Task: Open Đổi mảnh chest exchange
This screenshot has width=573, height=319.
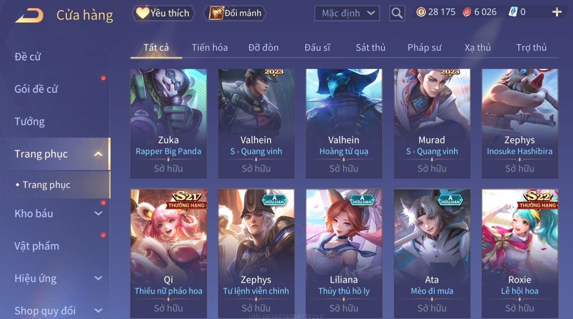Action: tap(236, 13)
